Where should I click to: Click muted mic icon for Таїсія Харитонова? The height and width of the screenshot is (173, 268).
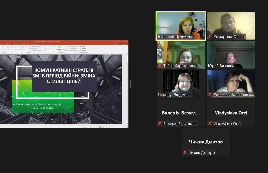click(160, 66)
